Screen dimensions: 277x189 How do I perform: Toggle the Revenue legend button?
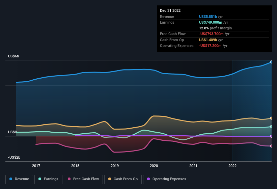[19, 179]
